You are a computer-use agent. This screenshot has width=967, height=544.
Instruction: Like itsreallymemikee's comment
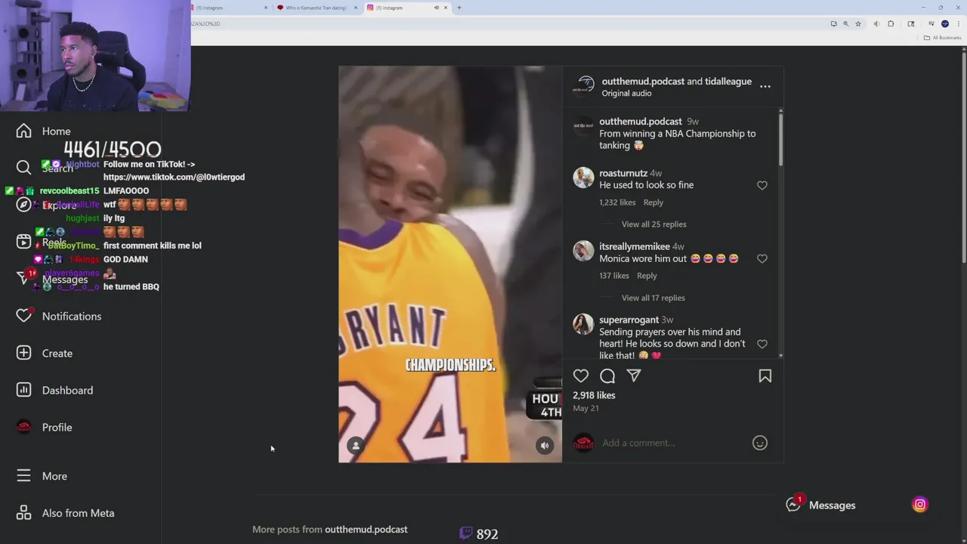[762, 258]
